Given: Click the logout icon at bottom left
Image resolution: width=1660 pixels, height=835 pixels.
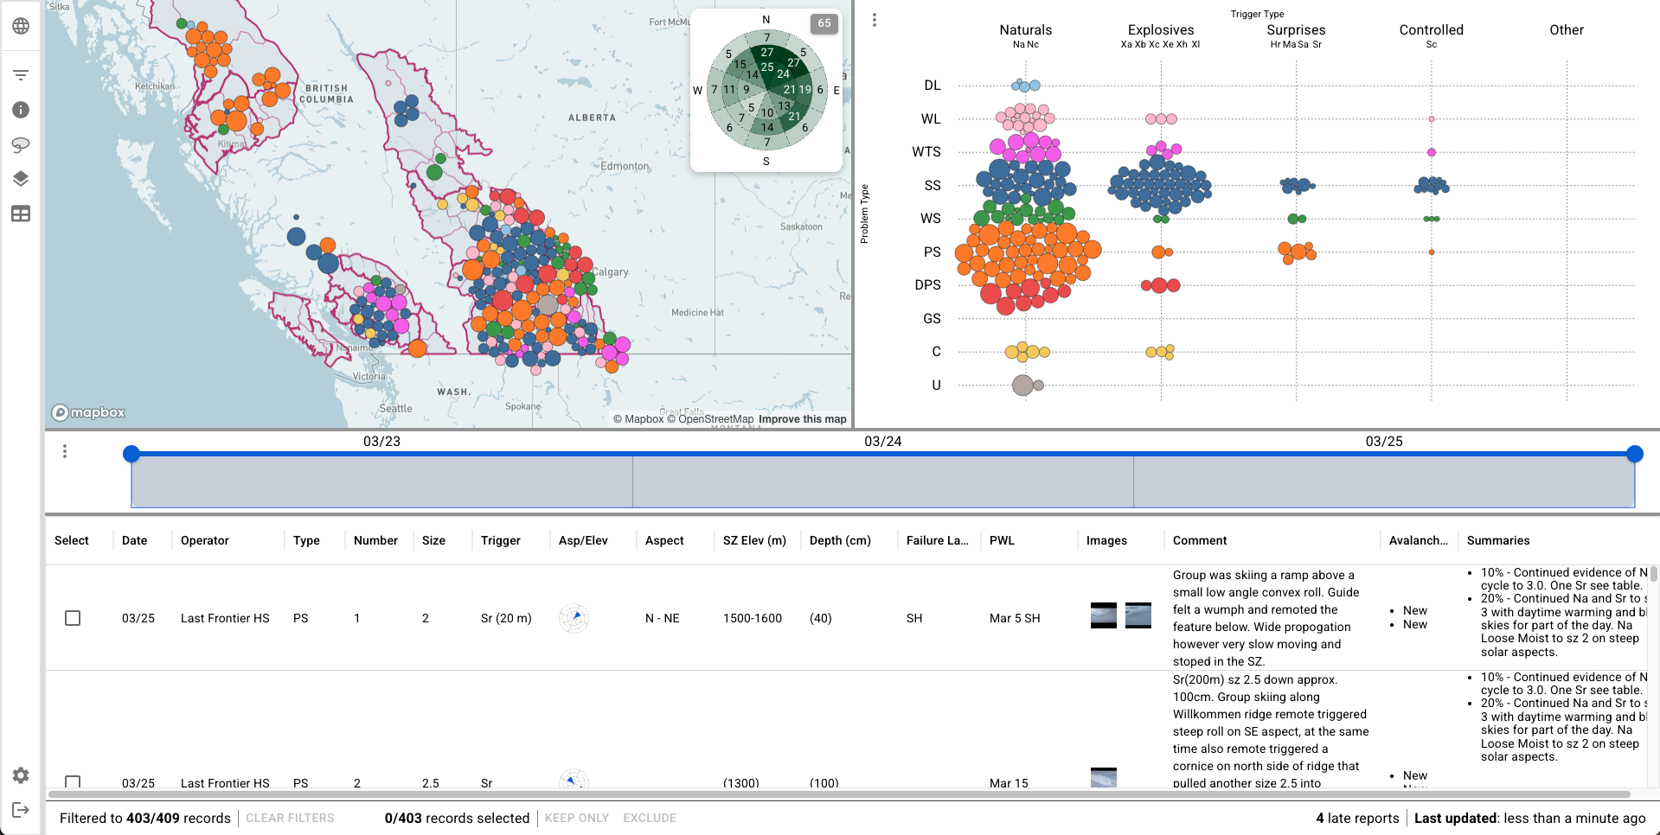Looking at the screenshot, I should 21,810.
